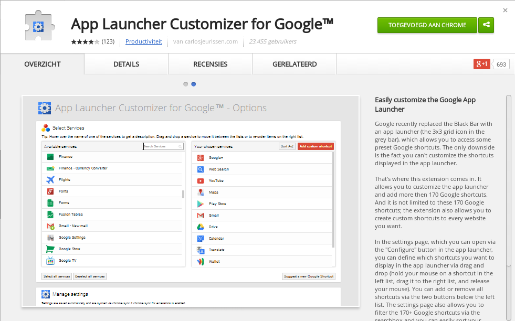Click Suggest a new Google Shortcut
Screen dimensions: 515x321
tap(309, 276)
